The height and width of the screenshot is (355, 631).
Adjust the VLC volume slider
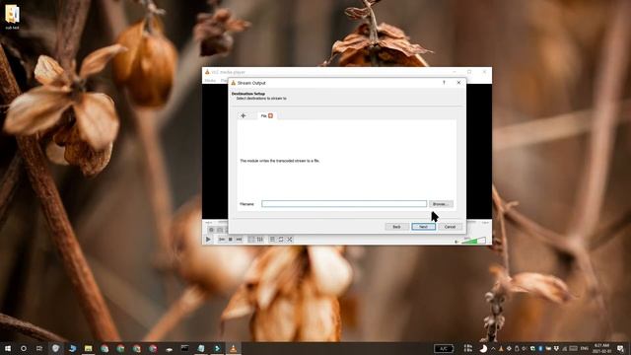click(473, 241)
